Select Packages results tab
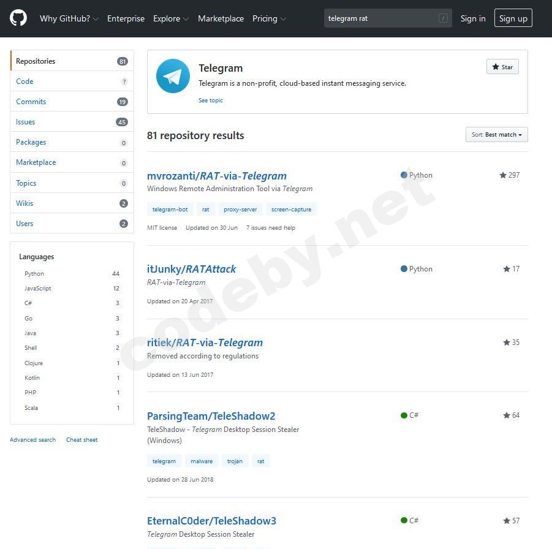This screenshot has width=552, height=549. tap(72, 142)
